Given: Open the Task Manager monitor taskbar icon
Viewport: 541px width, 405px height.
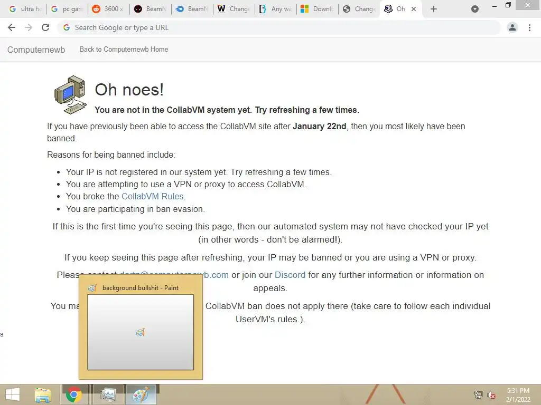Looking at the screenshot, I should pos(108,394).
